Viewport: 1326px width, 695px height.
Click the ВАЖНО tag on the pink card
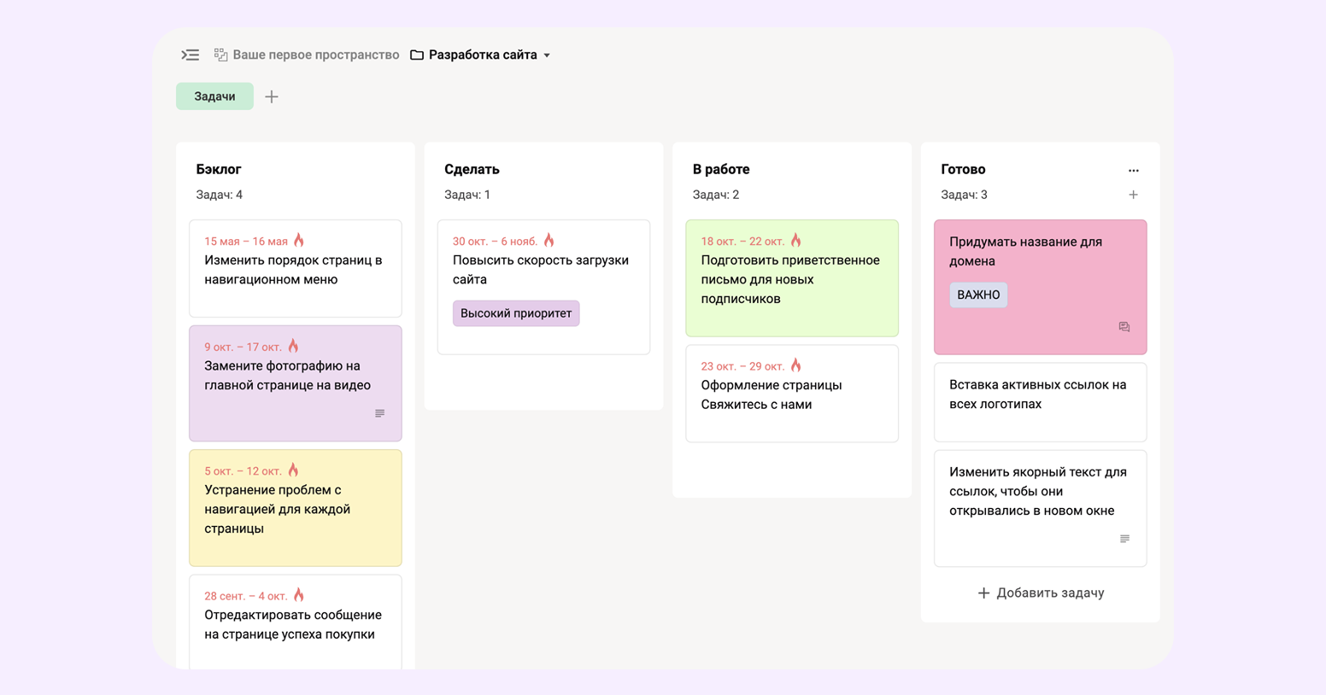pyautogui.click(x=978, y=295)
